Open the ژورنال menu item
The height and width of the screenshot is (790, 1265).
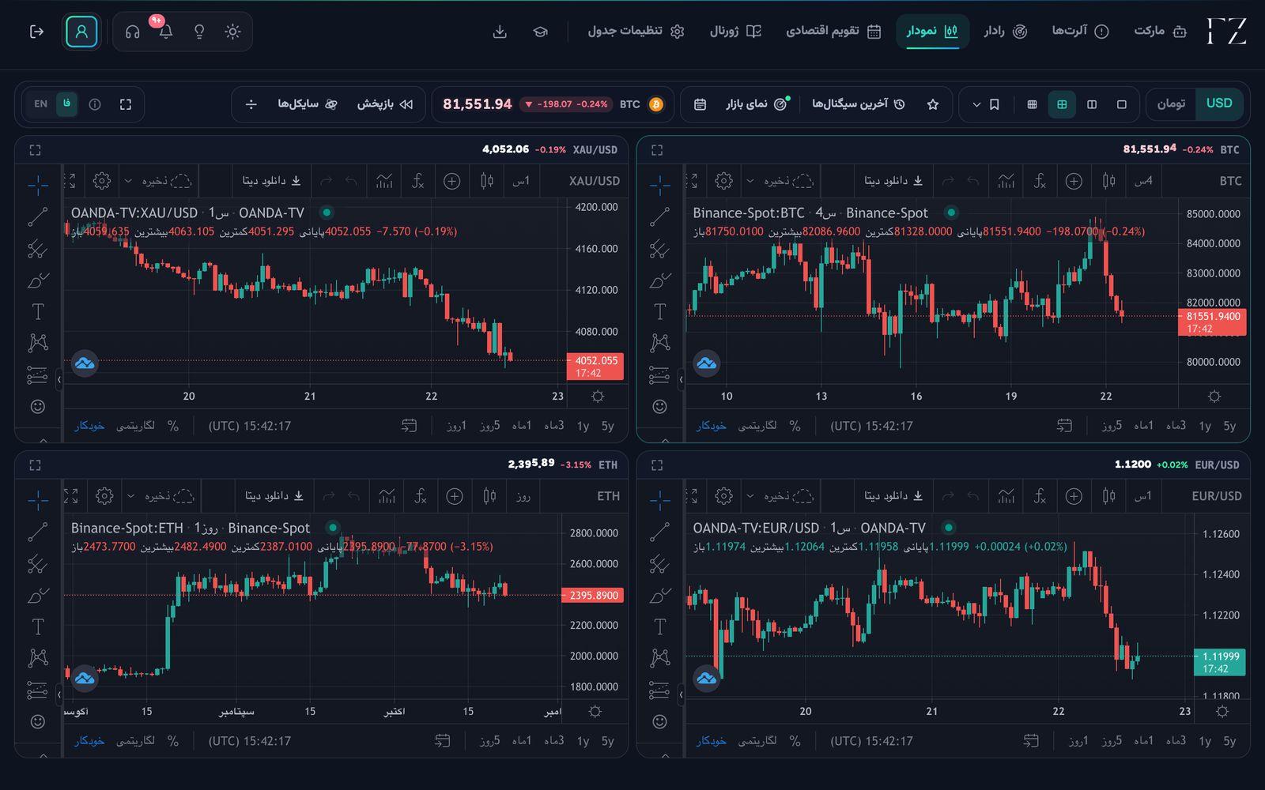[735, 32]
